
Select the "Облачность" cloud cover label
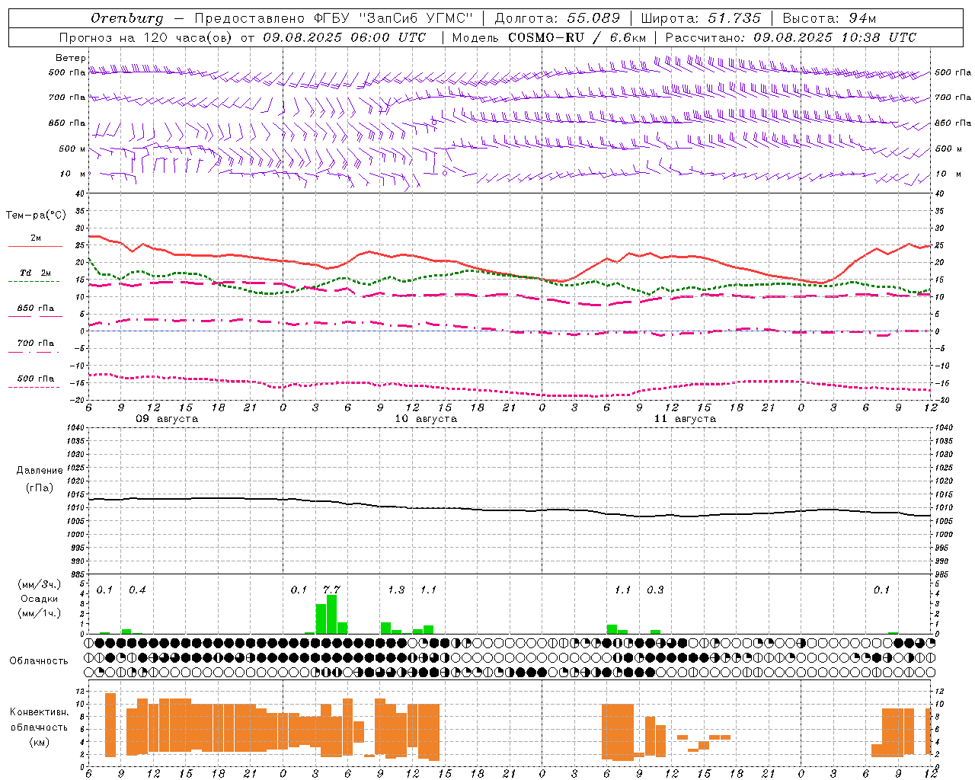click(x=39, y=661)
